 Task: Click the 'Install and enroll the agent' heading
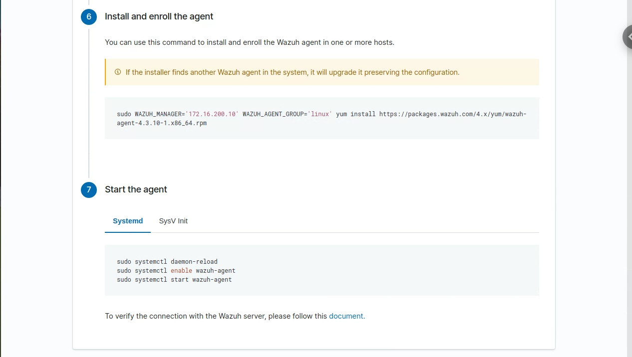coord(159,16)
